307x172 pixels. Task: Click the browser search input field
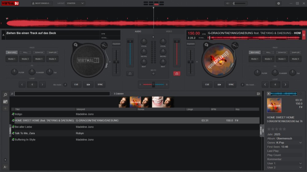click(x=62, y=94)
